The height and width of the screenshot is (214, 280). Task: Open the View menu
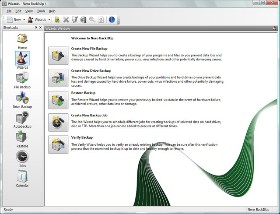click(x=29, y=11)
